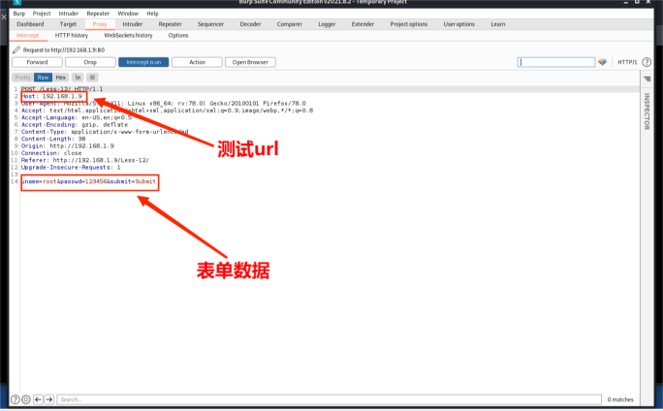Screen dimensions: 663x411
Task: Click the Host: 192.168.1.9 header line
Action: click(x=52, y=96)
